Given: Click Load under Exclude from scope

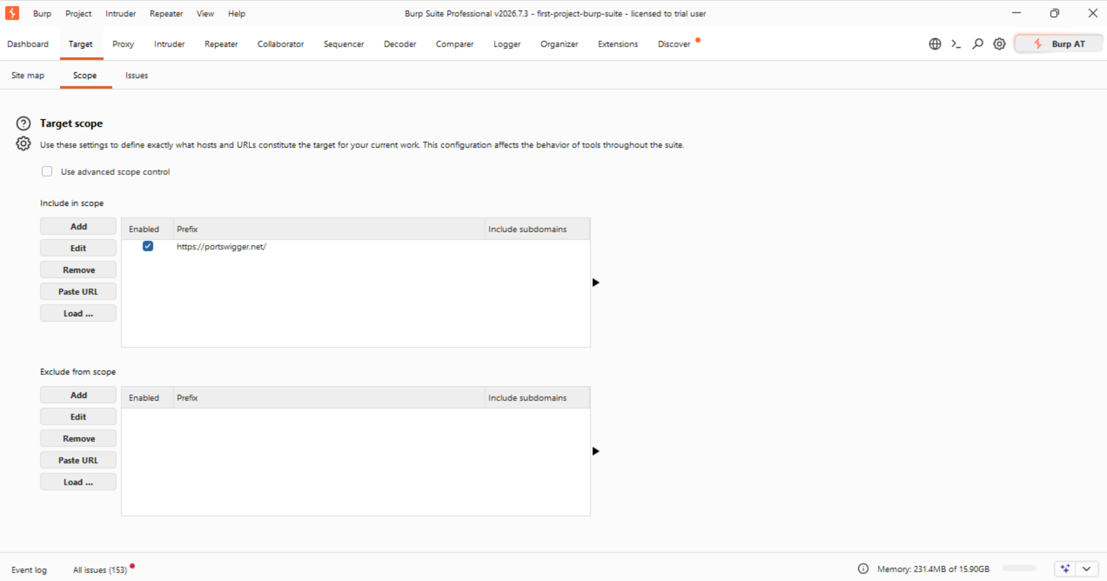Looking at the screenshot, I should [78, 482].
